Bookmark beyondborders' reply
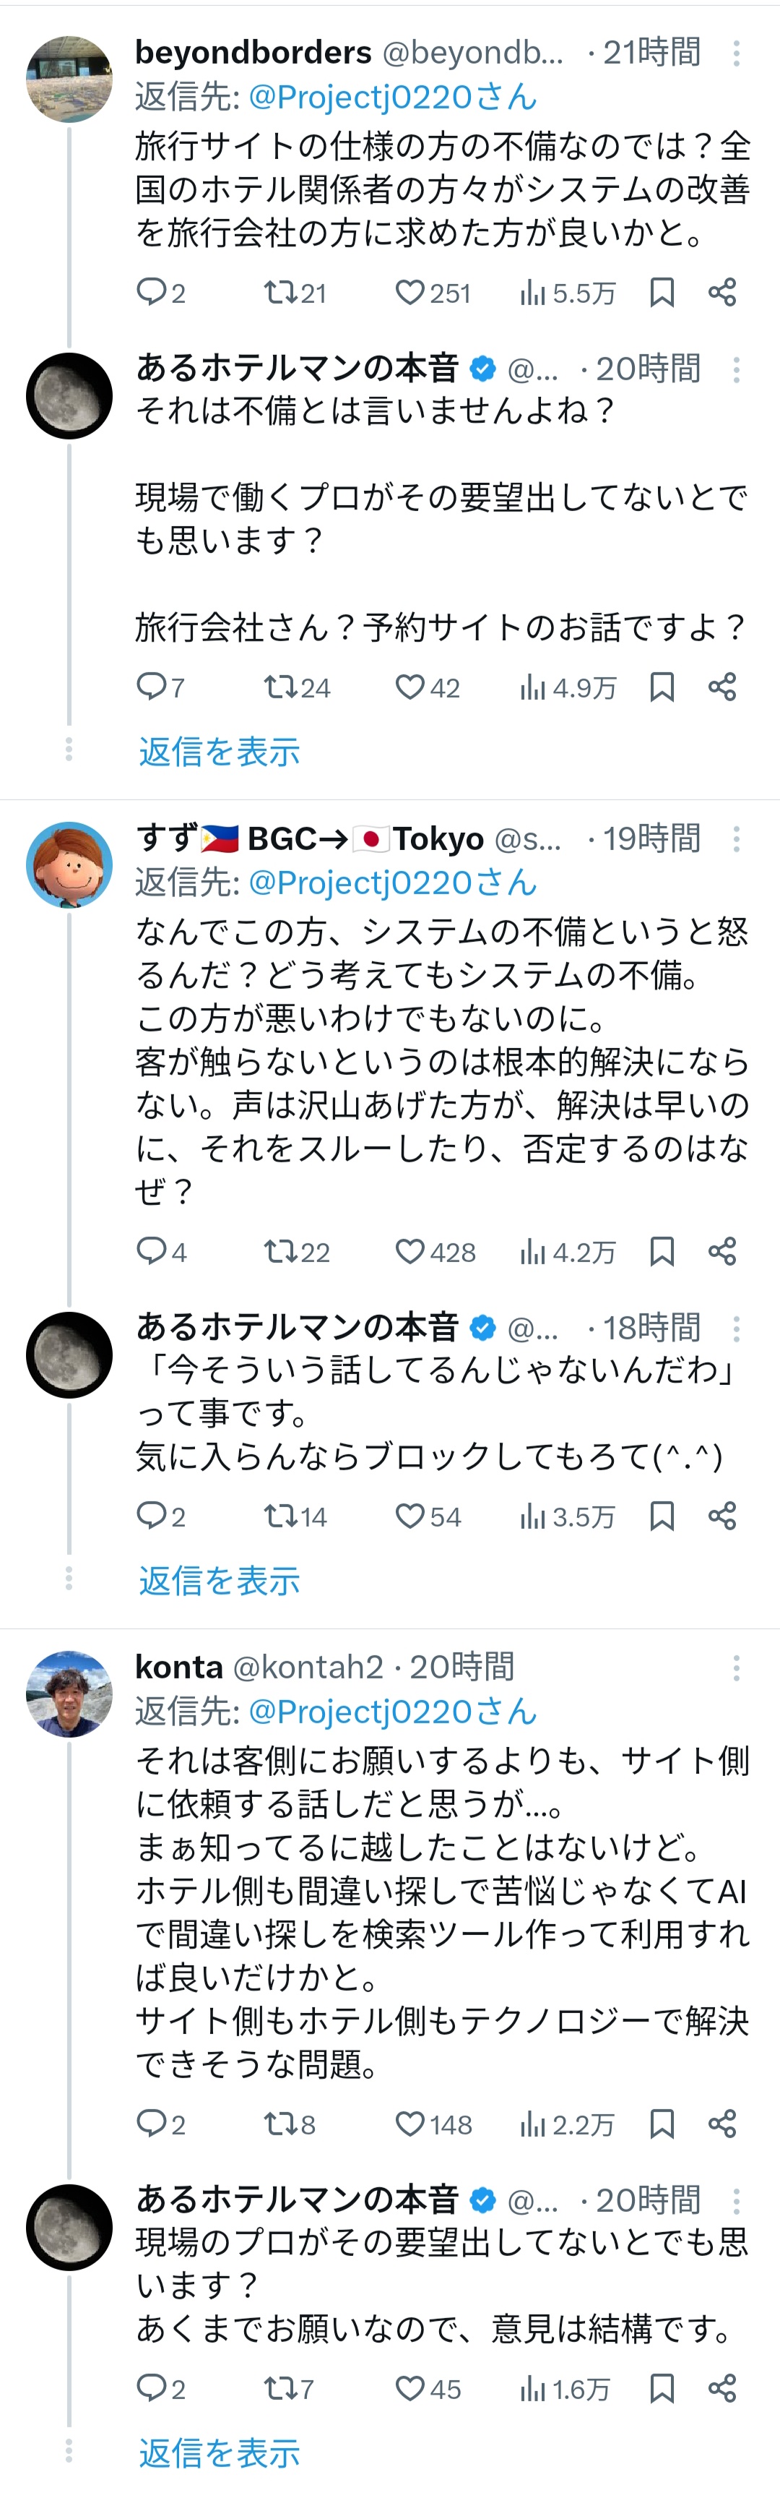780x2493 pixels. (x=662, y=292)
